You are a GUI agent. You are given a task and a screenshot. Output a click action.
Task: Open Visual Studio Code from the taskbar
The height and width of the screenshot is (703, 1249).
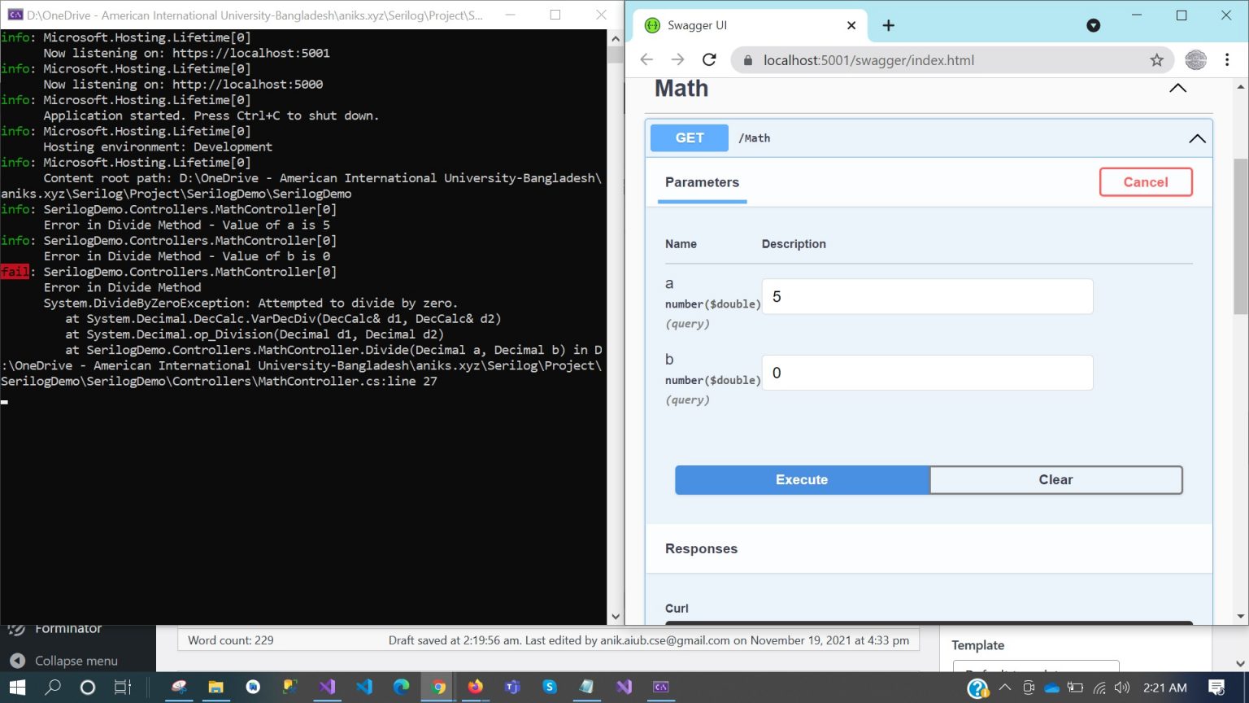(x=363, y=688)
